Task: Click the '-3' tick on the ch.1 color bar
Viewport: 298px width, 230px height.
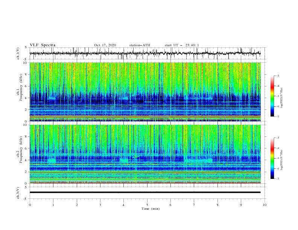Action: click(277, 76)
